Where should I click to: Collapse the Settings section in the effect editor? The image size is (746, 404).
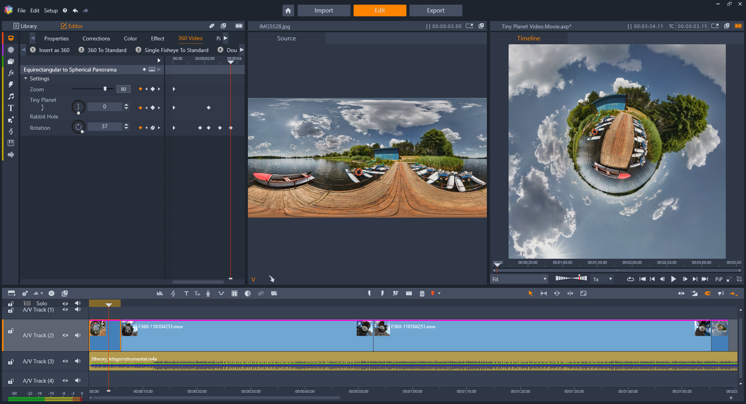point(26,78)
